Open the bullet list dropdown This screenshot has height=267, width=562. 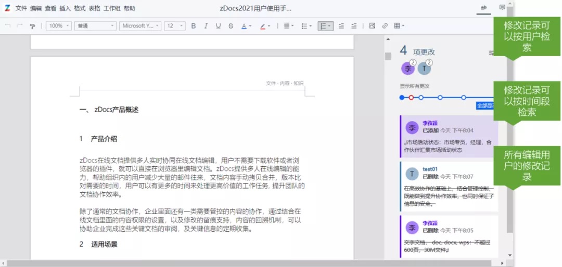coord(306,26)
